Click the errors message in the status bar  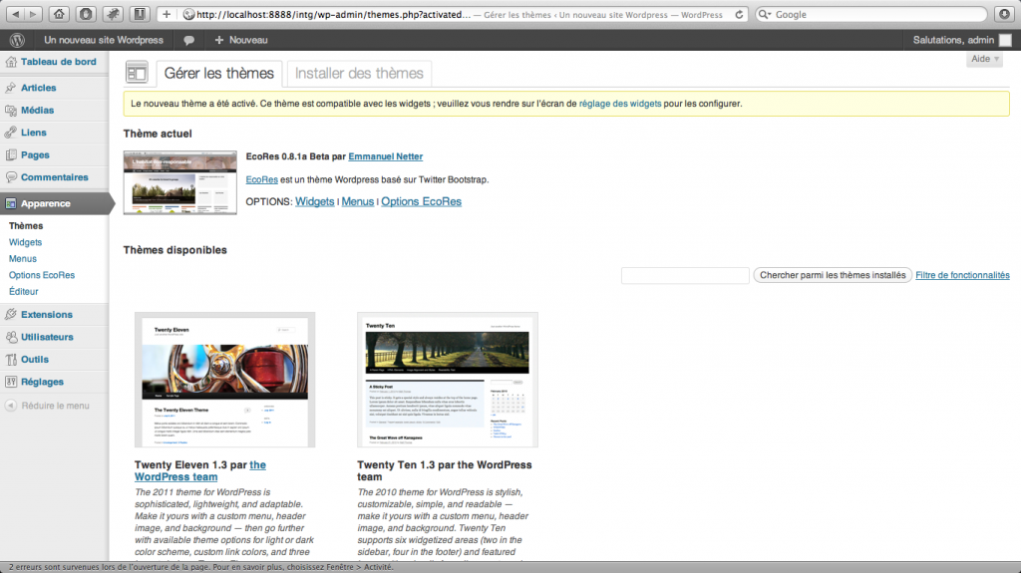click(201, 567)
